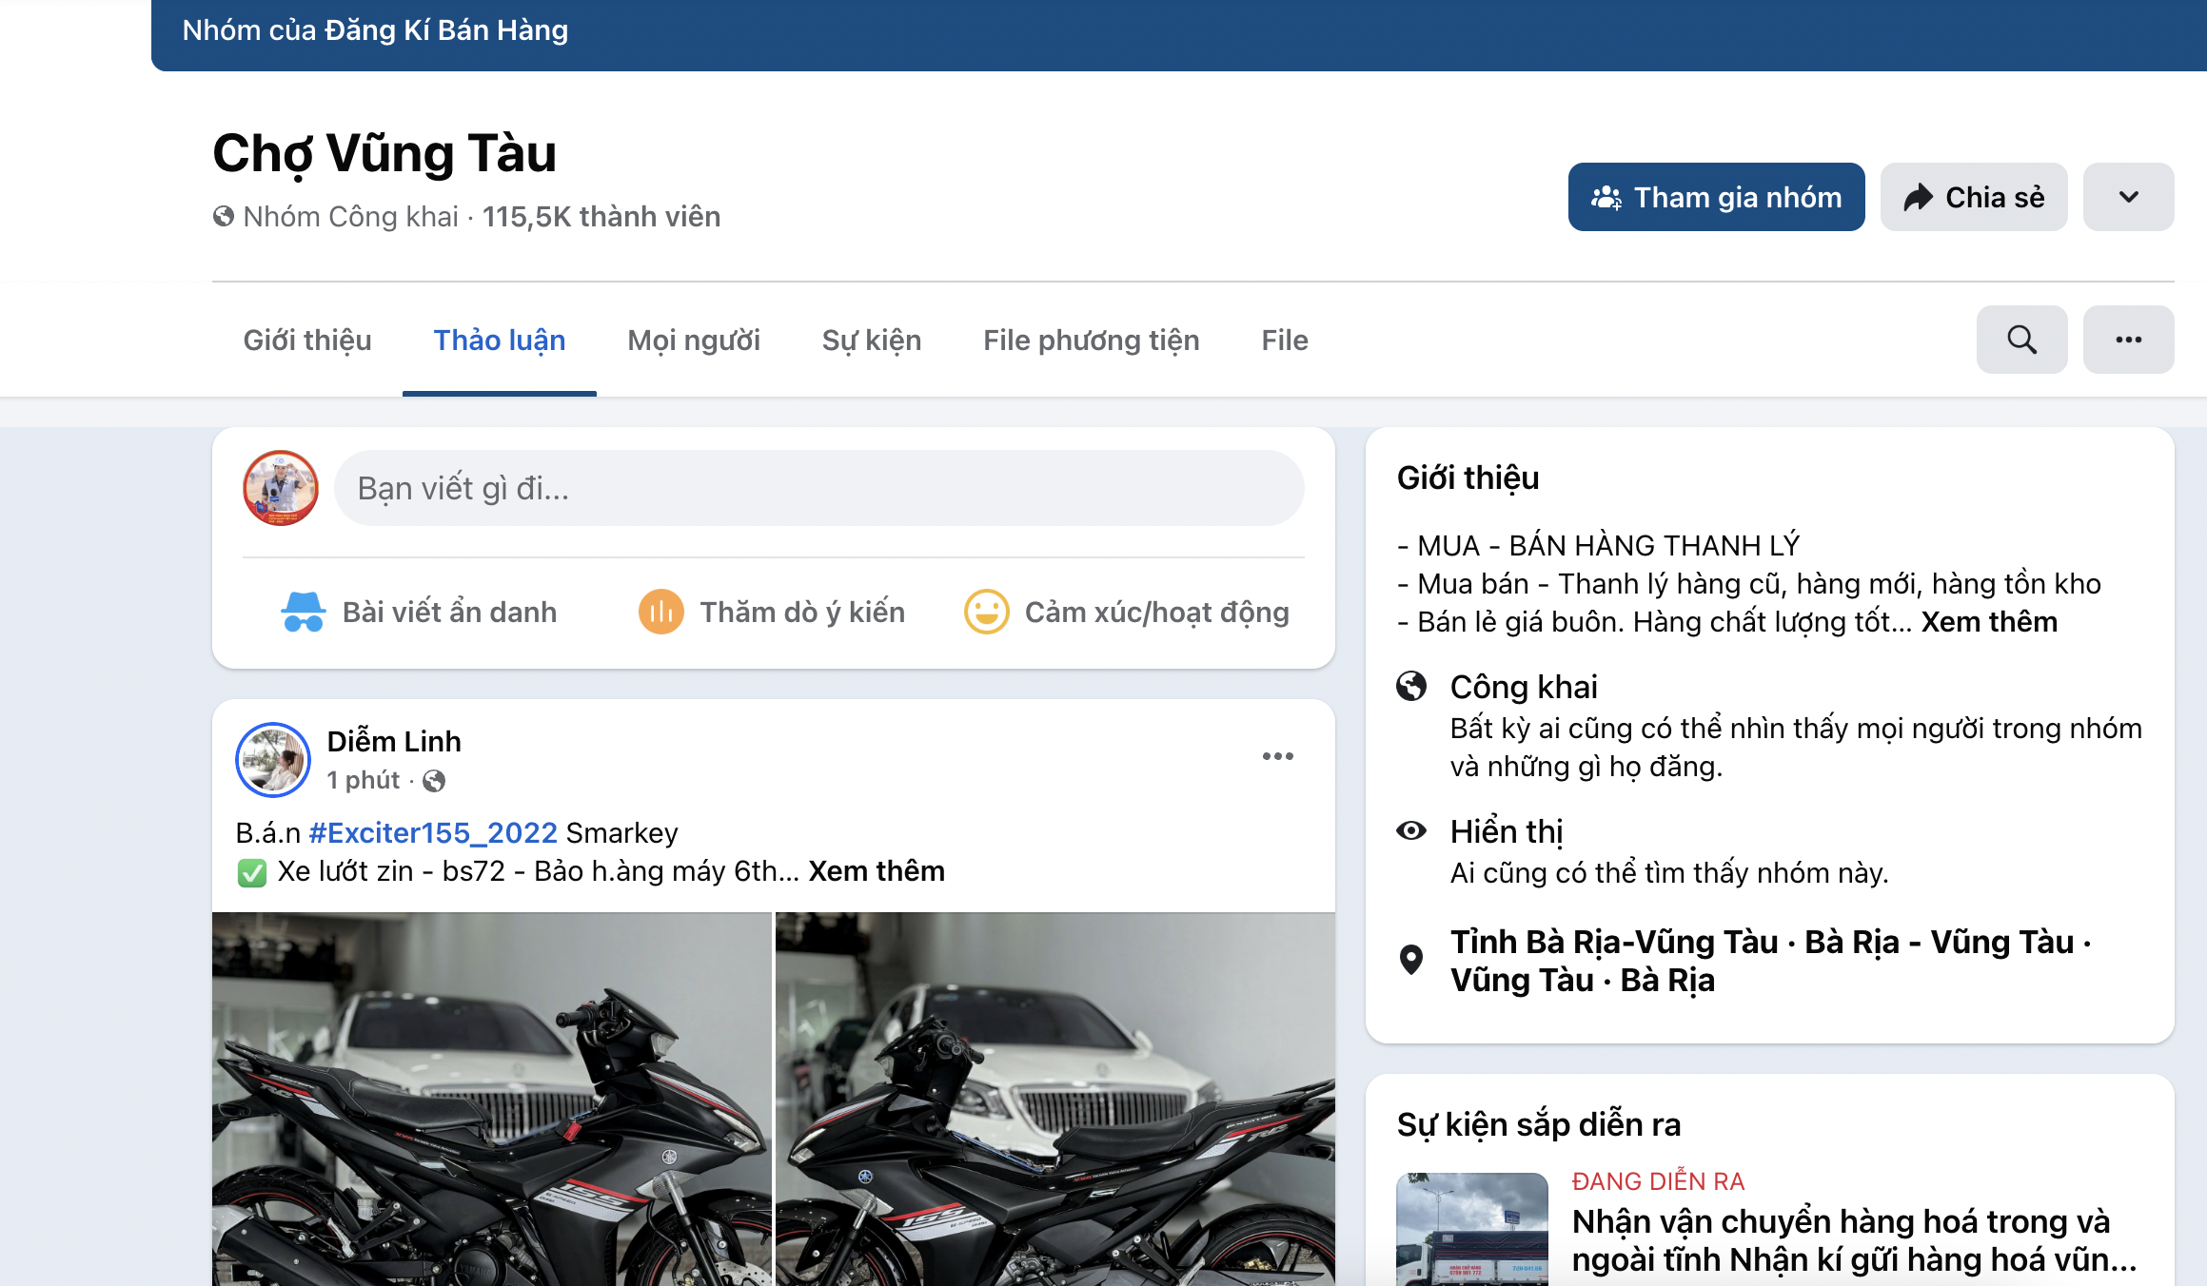Viewport: 2207px width, 1286px height.
Task: Switch to the File phương tiện tab
Action: (1091, 340)
